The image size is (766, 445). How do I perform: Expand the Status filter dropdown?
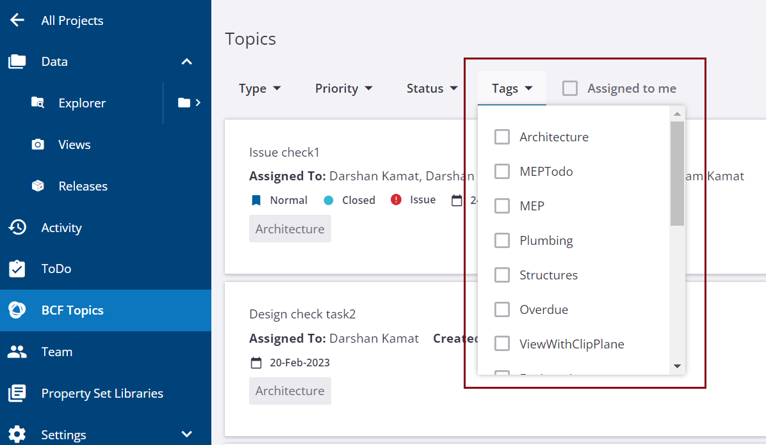tap(432, 88)
